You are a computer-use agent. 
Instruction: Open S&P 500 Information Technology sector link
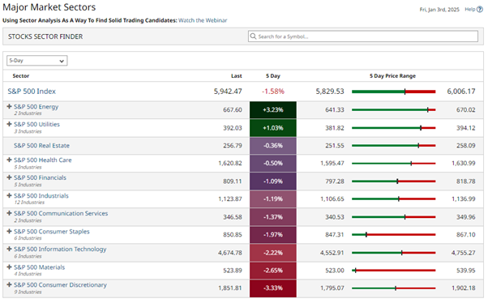point(60,250)
